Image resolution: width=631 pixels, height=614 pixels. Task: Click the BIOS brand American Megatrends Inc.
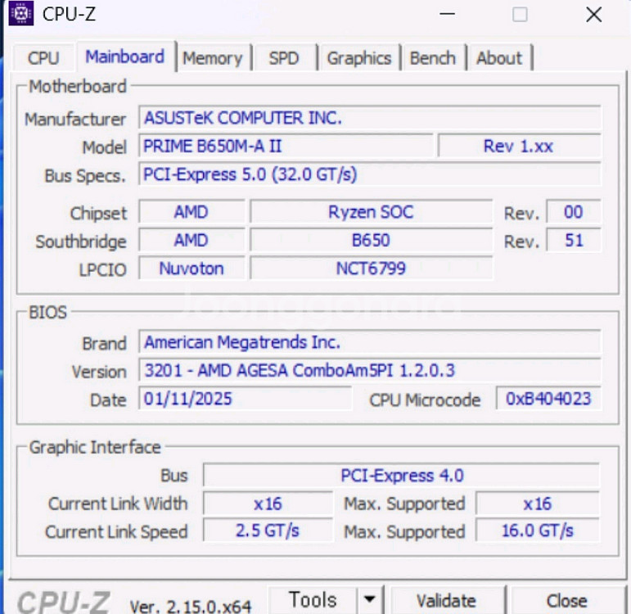tap(369, 342)
